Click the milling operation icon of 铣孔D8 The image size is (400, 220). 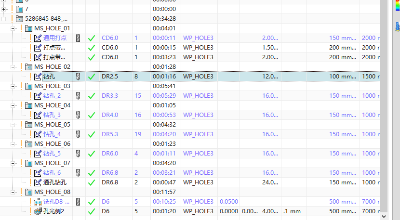(x=38, y=202)
